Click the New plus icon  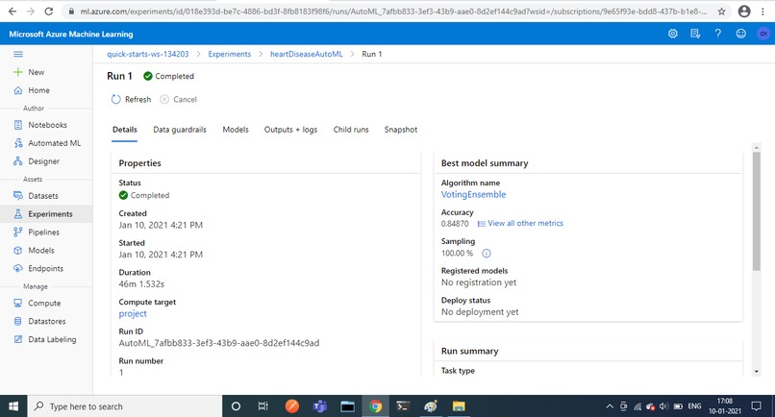point(18,72)
